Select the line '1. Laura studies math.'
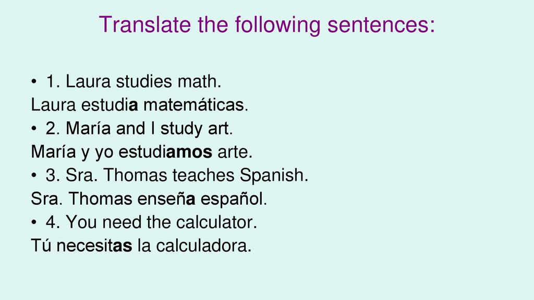This screenshot has width=534, height=300. 133,82
